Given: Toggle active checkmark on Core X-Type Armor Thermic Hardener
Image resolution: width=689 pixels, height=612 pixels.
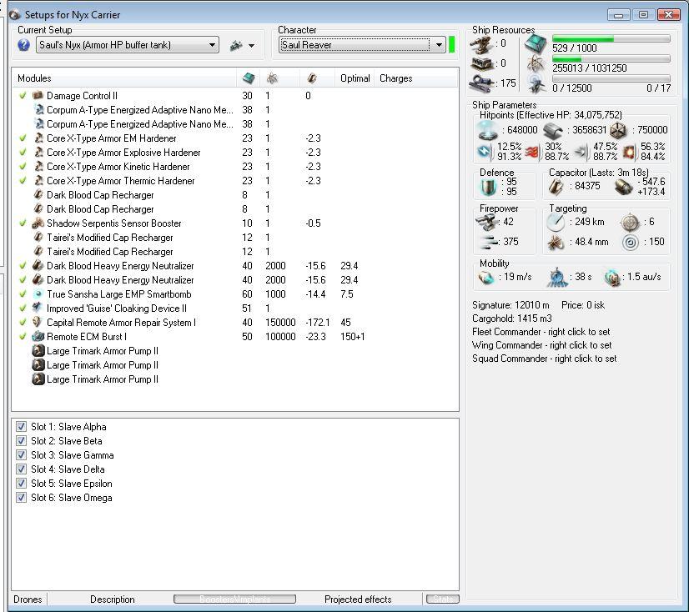Looking at the screenshot, I should 23,181.
